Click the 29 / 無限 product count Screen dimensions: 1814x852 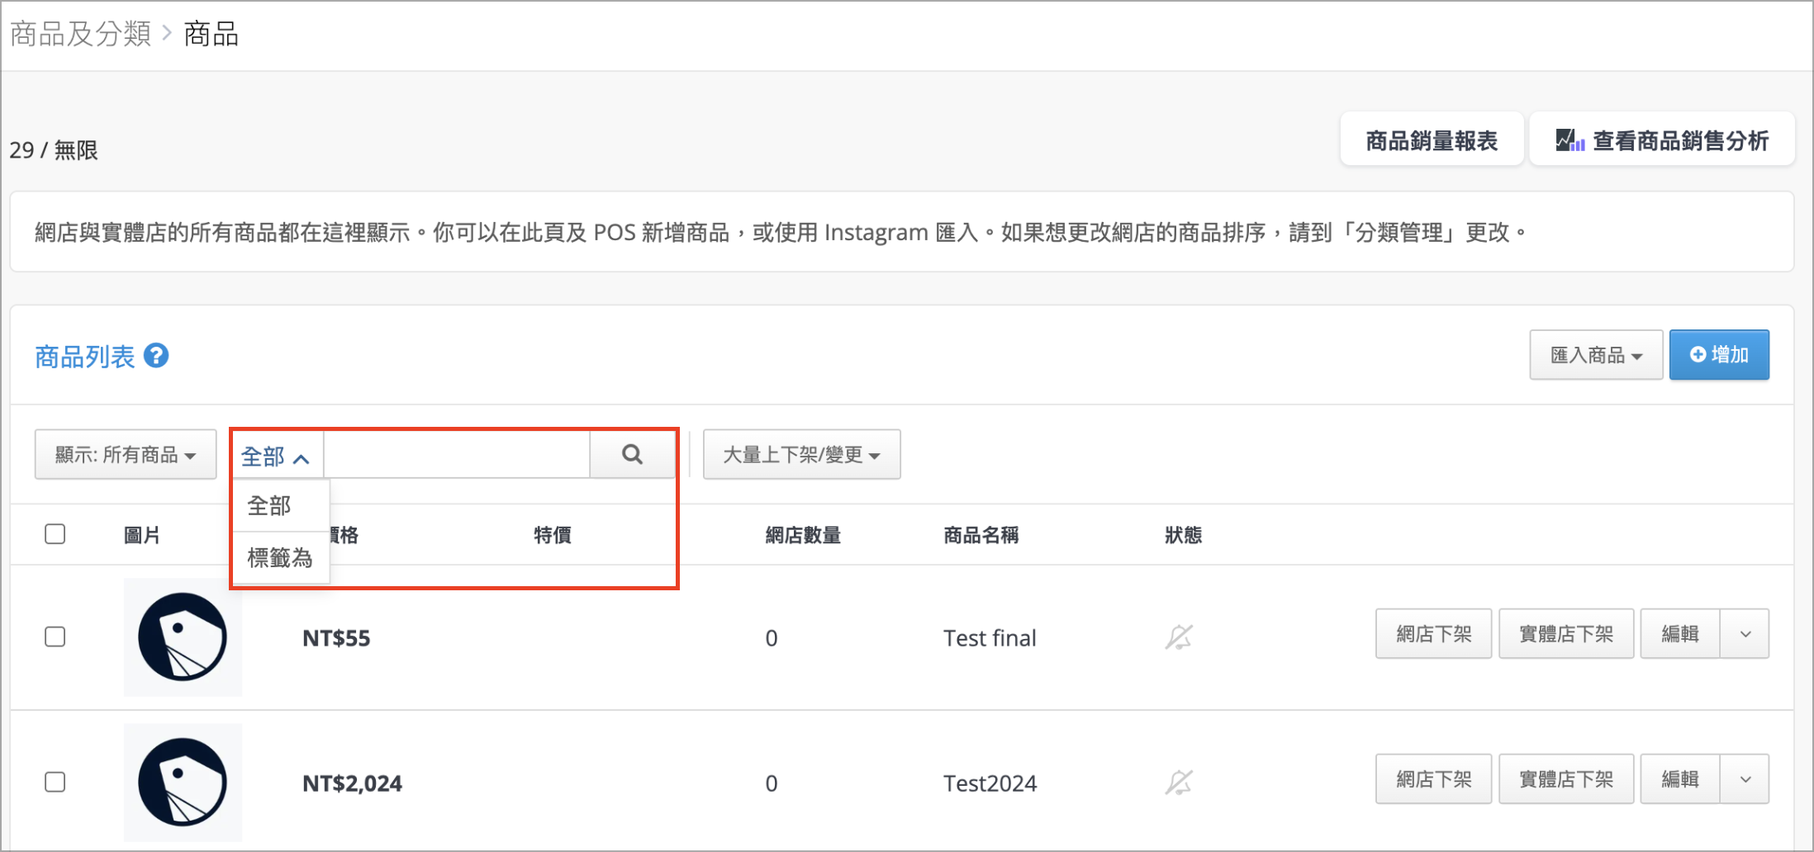click(x=54, y=150)
